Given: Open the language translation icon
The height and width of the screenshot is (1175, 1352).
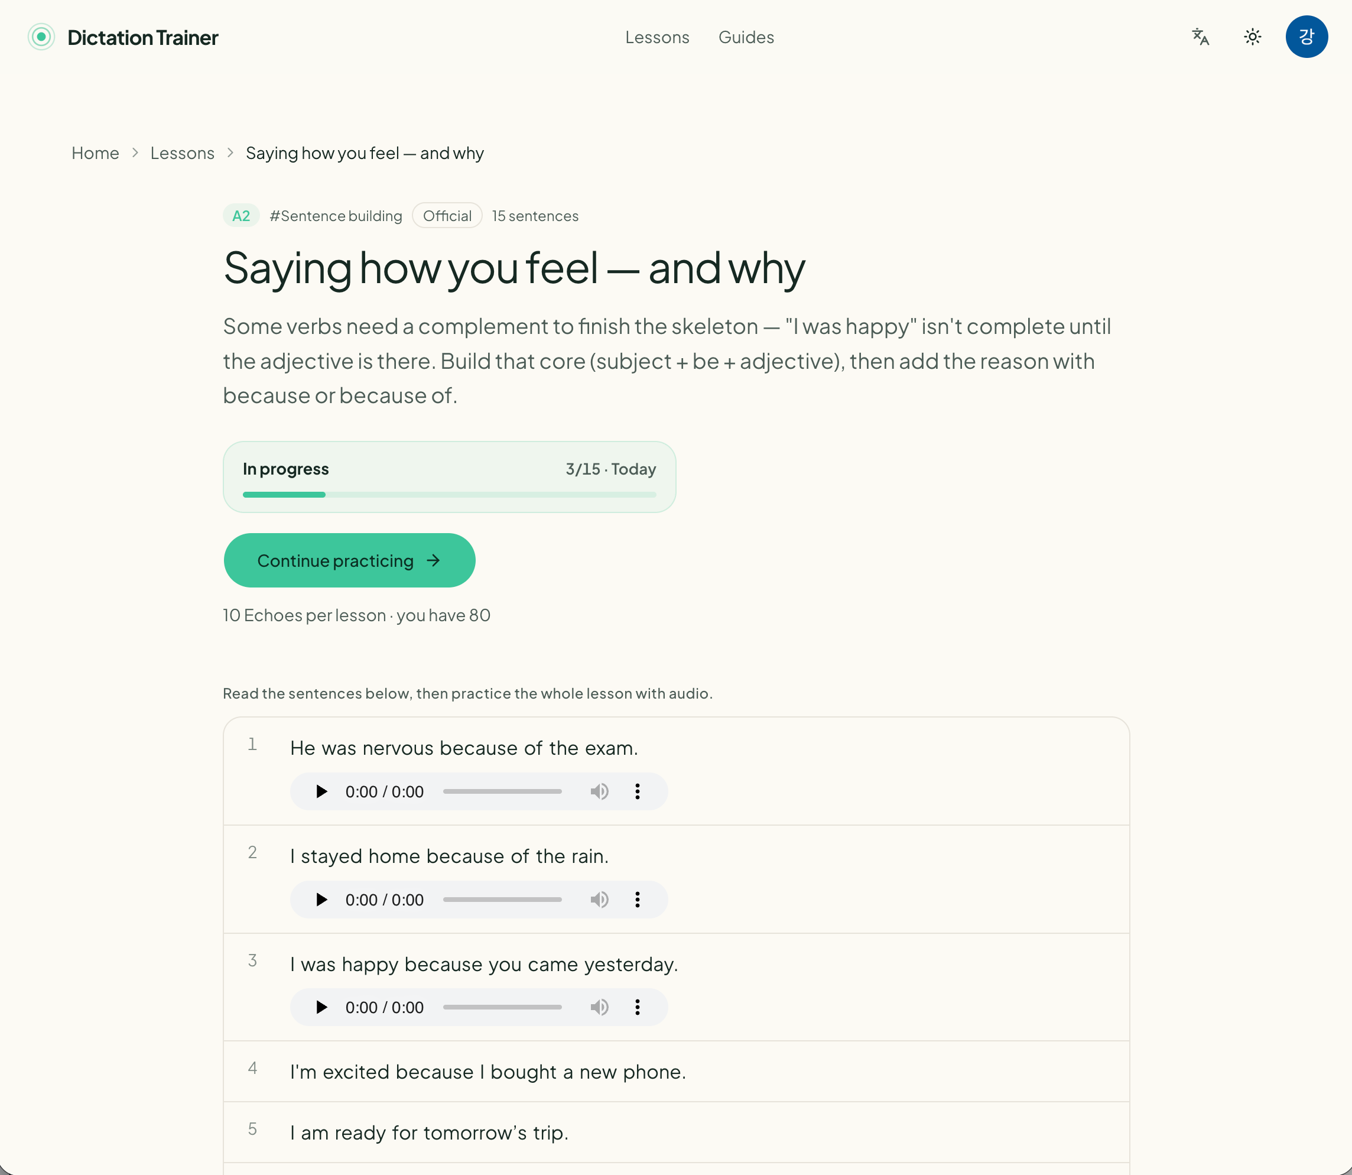Looking at the screenshot, I should pos(1201,37).
